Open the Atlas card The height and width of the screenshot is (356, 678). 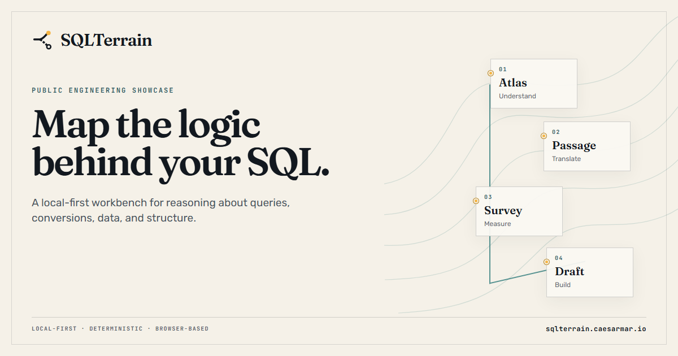tap(533, 84)
